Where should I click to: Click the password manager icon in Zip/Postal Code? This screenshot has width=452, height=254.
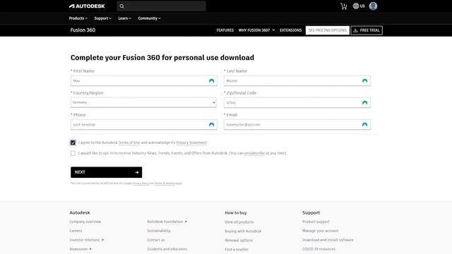(x=364, y=103)
